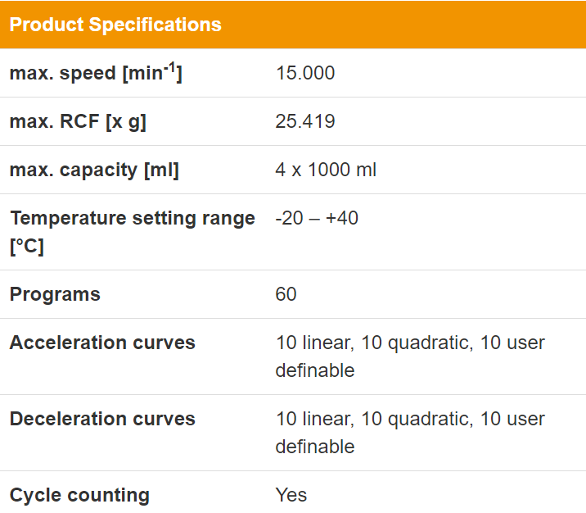
Task: Click the [°C] unit text
Action: coord(27,247)
